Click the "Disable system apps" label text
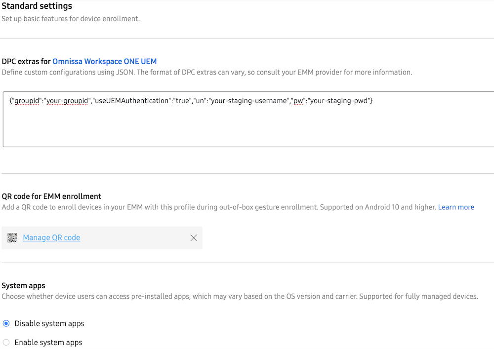Image resolution: width=494 pixels, height=349 pixels. point(49,324)
